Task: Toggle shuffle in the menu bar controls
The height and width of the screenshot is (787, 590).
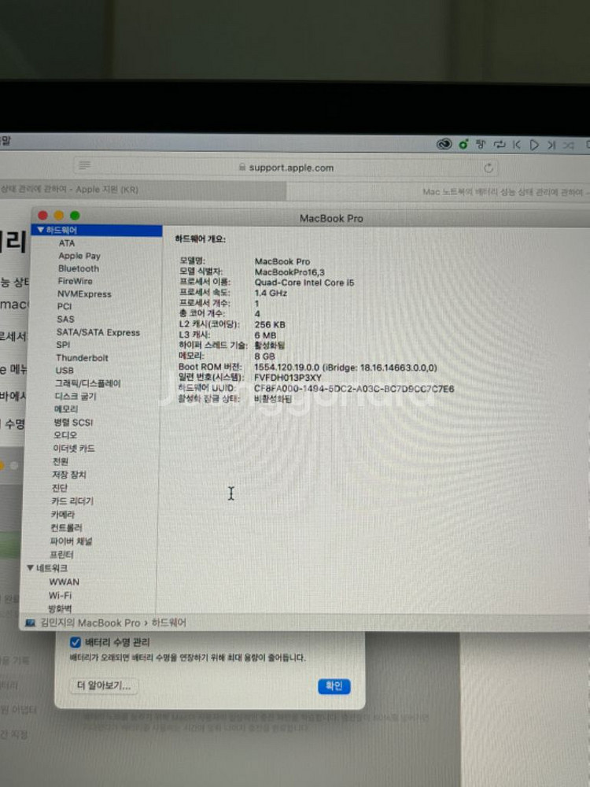Action: (x=569, y=146)
